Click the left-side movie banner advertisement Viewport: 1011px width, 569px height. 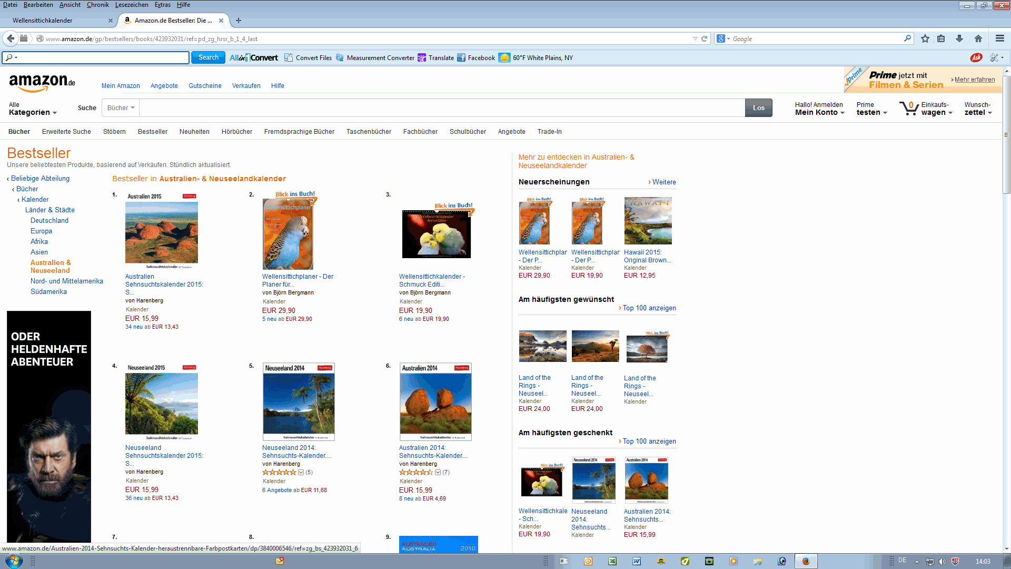pyautogui.click(x=48, y=427)
